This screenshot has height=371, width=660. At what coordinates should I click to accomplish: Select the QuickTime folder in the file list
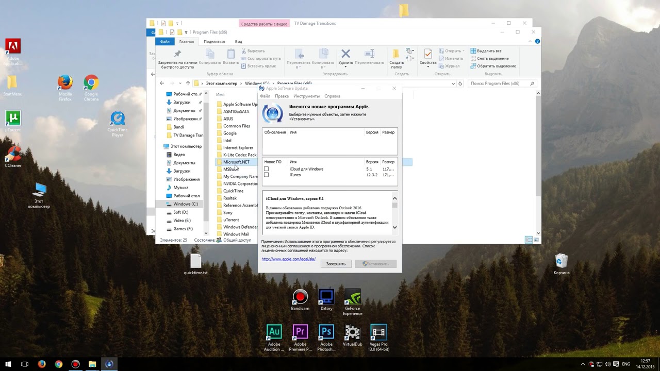233,191
